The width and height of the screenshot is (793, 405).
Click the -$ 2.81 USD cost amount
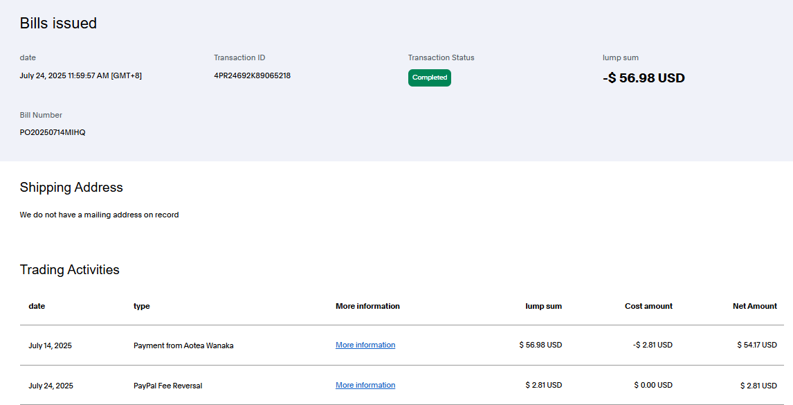(653, 345)
